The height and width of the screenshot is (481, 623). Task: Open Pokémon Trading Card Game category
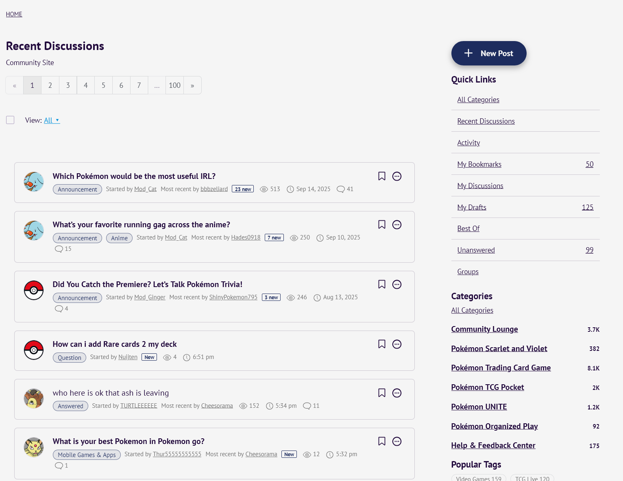point(501,368)
